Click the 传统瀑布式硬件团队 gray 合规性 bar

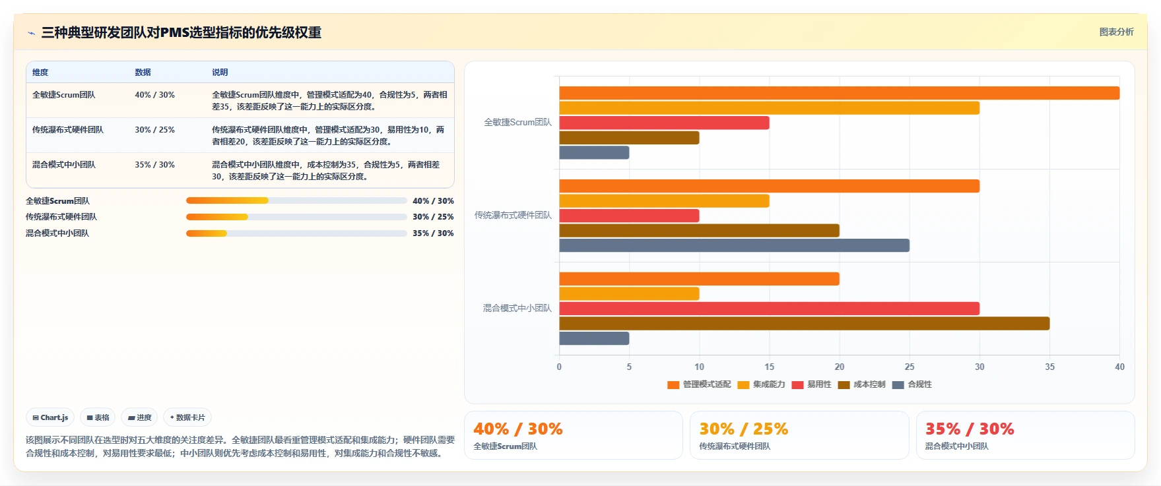[734, 245]
